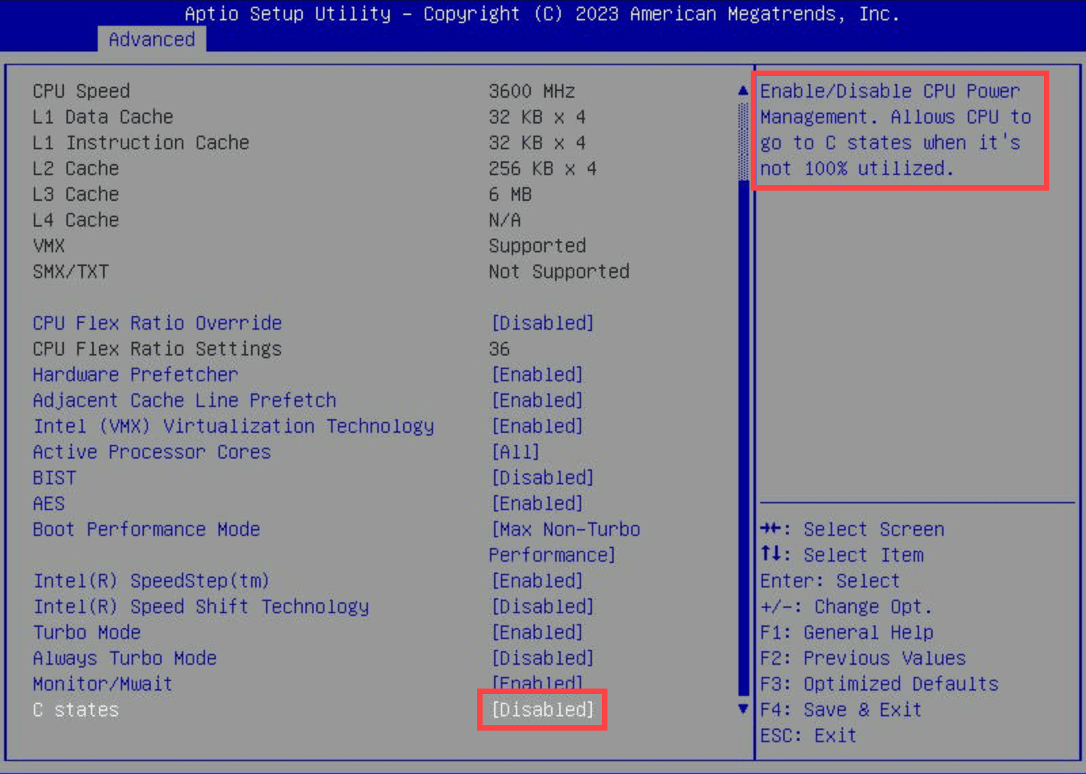1086x774 pixels.
Task: Select Active Processor Cores setting
Action: tap(152, 452)
